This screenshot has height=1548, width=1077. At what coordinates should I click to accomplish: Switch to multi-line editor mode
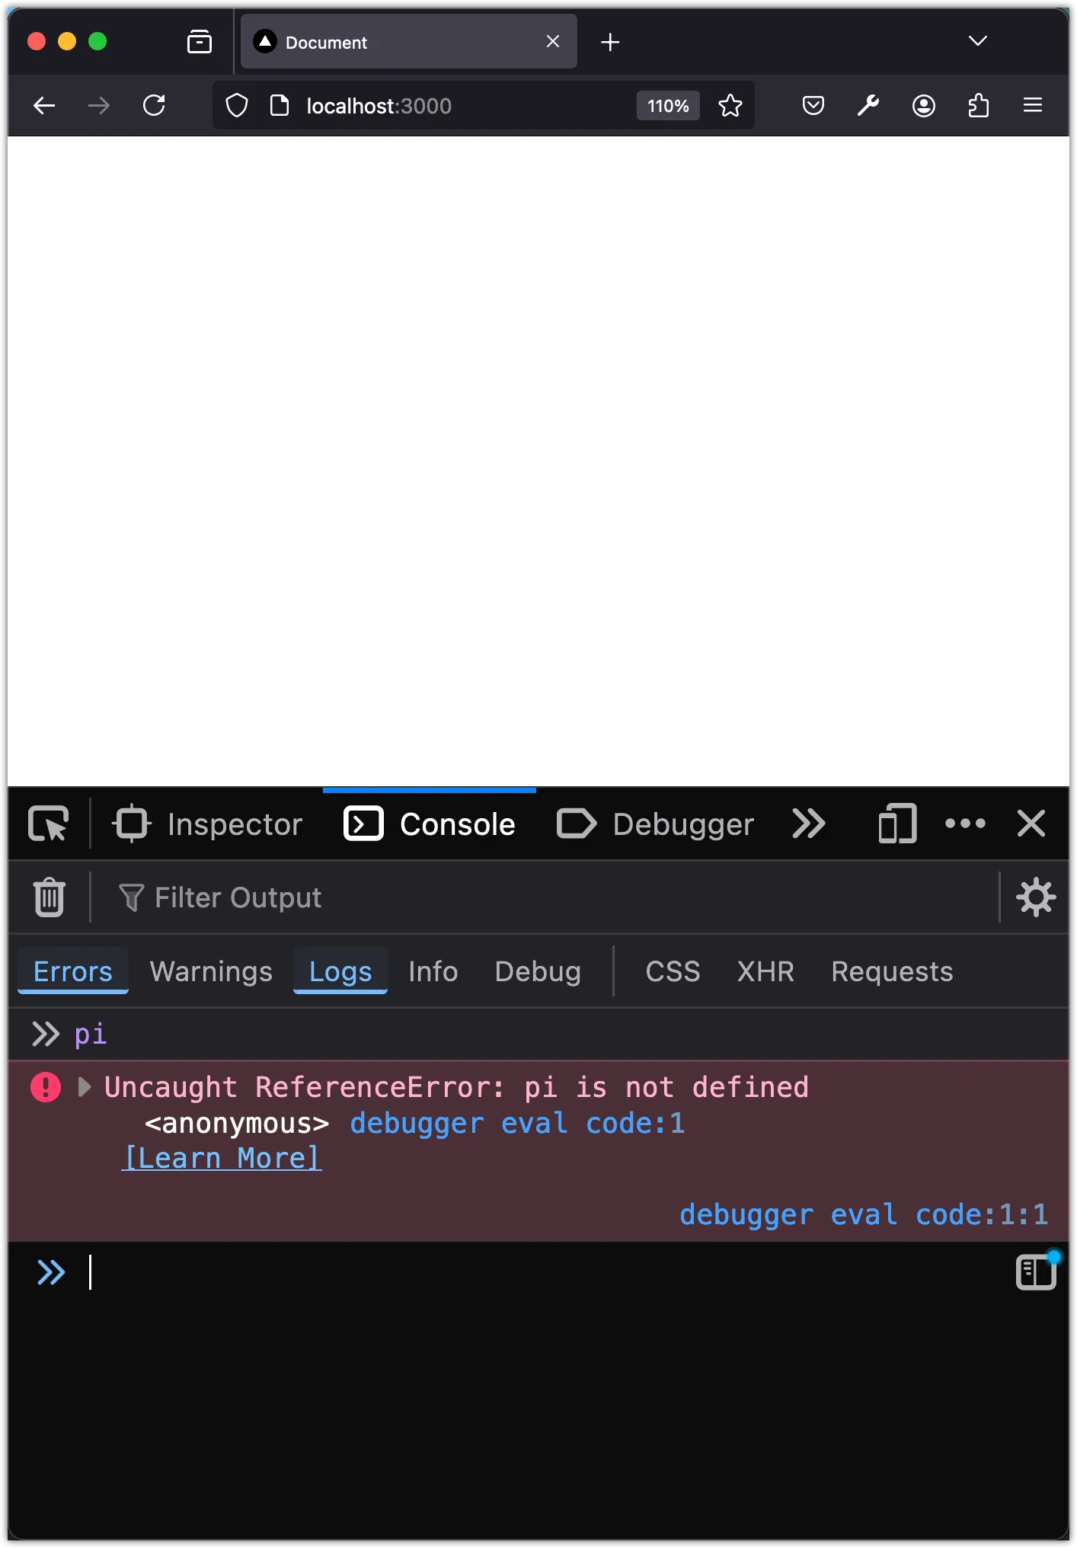click(x=1037, y=1272)
